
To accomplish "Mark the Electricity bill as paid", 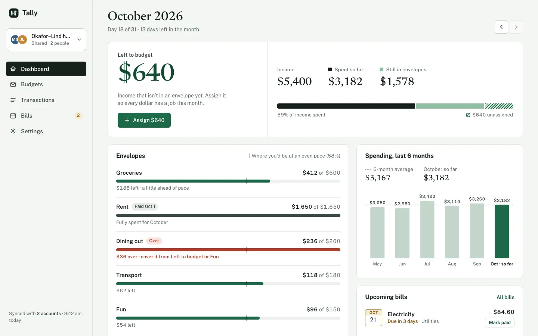I will point(500,323).
